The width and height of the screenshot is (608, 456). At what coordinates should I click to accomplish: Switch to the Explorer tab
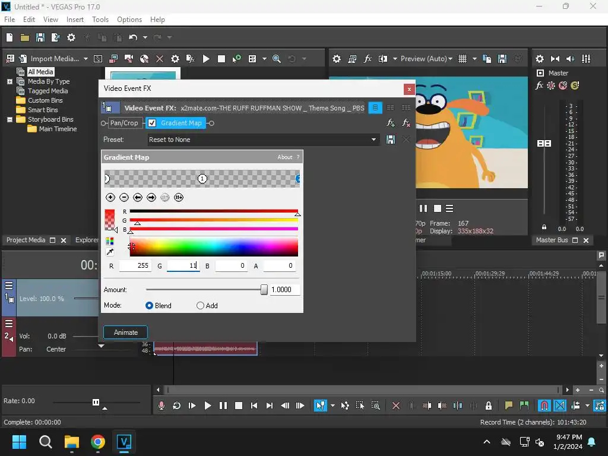87,240
